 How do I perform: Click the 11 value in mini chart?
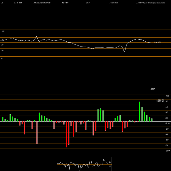point(110,162)
